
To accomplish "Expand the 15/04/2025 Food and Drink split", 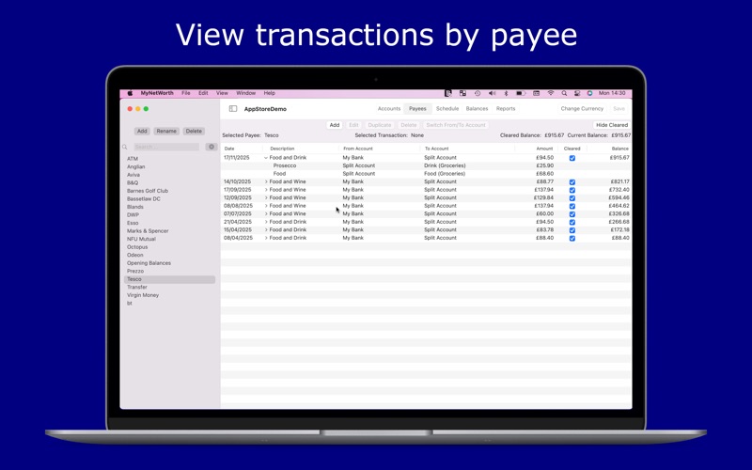I will coord(266,229).
